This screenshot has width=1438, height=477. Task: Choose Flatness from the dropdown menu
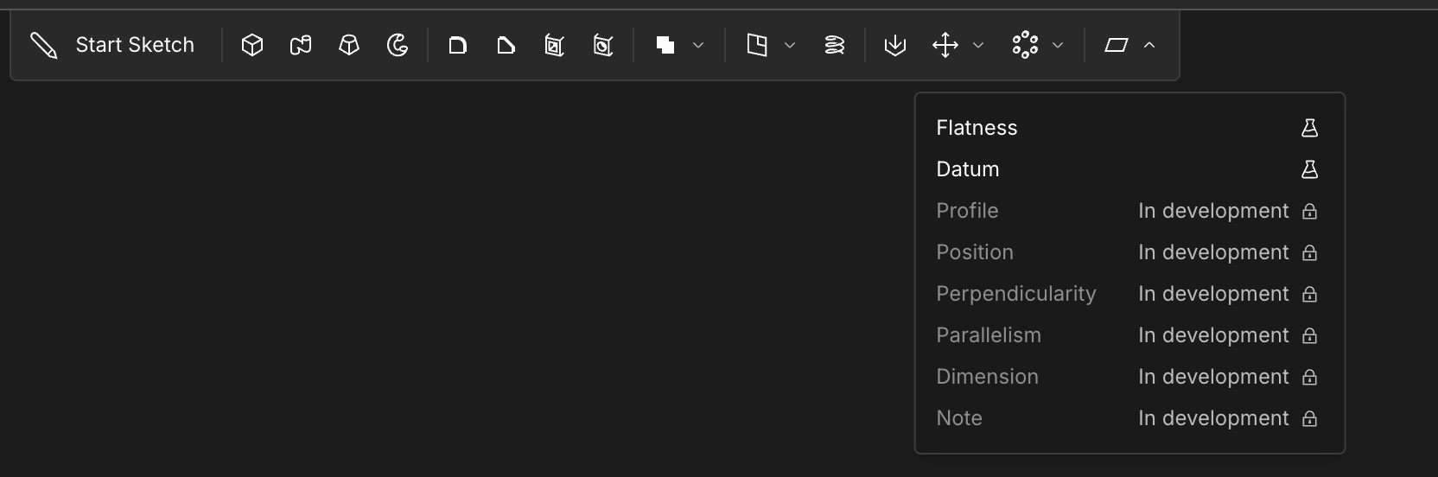(977, 128)
